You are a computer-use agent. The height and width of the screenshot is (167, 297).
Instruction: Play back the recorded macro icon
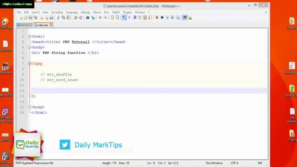coord(167,18)
